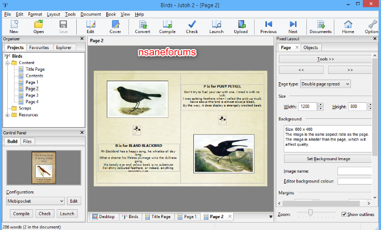Viewport: 381px width, 230px height.
Task: Click the Editor background colour field
Action: point(355,181)
